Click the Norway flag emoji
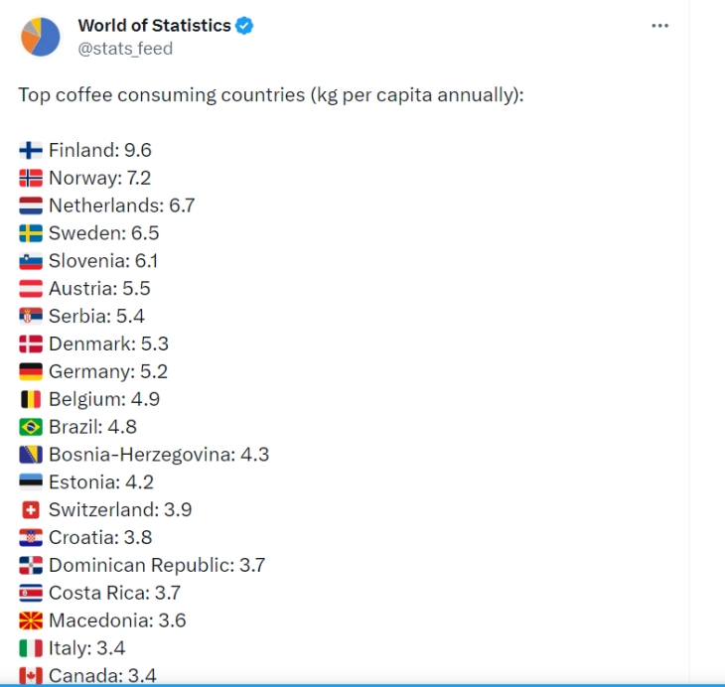 (31, 179)
